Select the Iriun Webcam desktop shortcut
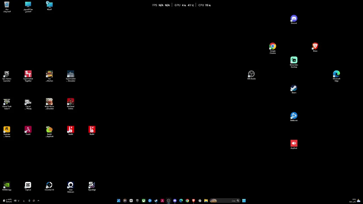This screenshot has height=204, width=363. (71, 187)
